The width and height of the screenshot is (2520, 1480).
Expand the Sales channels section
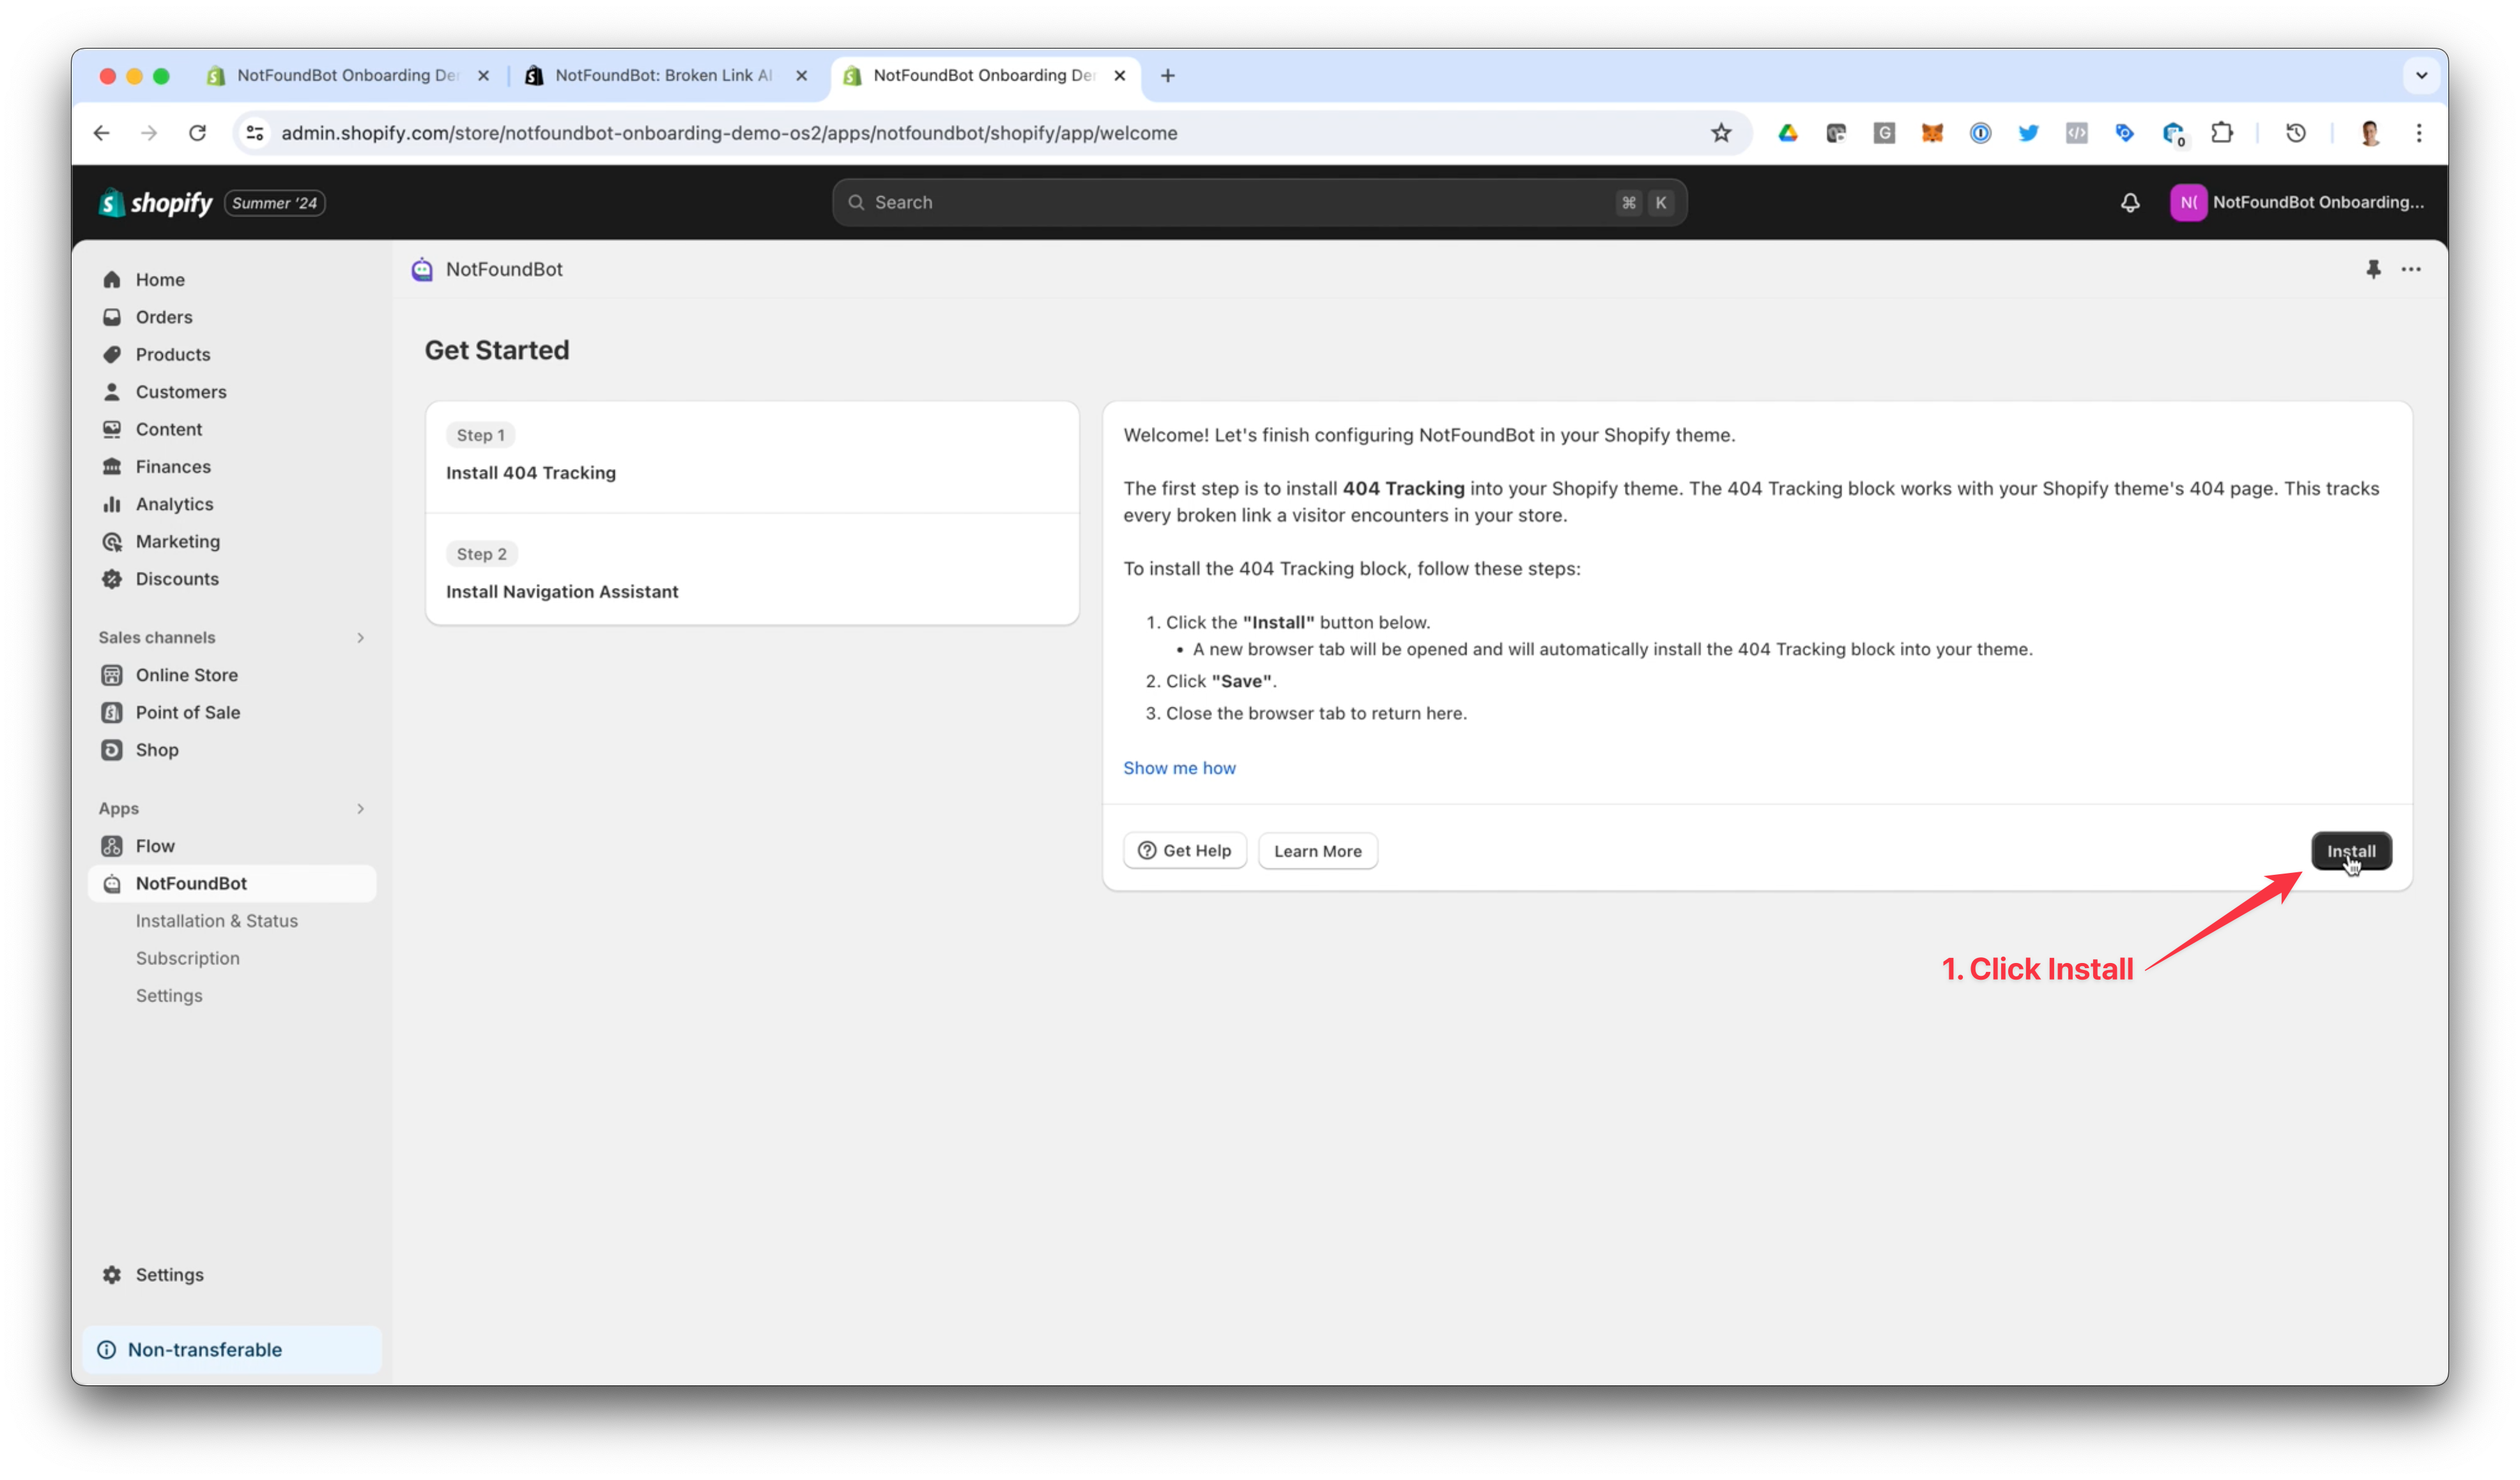(360, 637)
